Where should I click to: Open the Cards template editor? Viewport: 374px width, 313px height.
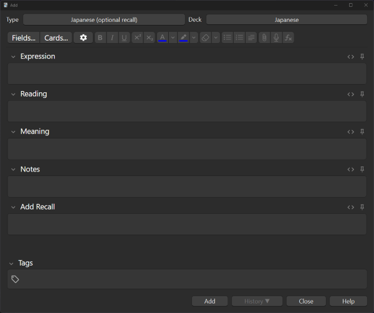(x=56, y=37)
